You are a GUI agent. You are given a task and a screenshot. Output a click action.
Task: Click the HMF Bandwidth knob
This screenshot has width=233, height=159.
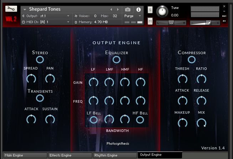click(125, 119)
